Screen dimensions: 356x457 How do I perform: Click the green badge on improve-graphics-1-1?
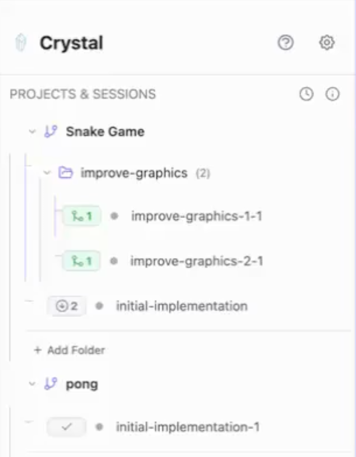coord(81,216)
